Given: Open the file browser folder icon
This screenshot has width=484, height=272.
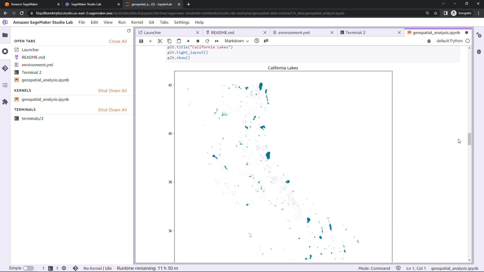Looking at the screenshot, I should 5,35.
